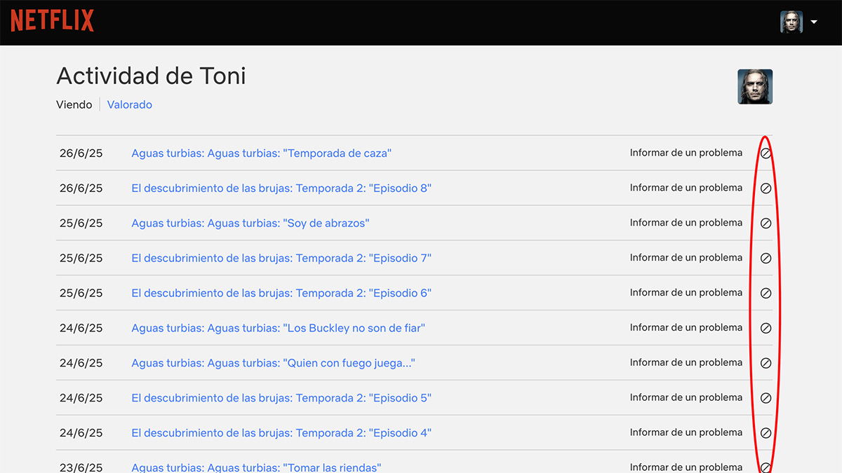
Task: Switch to the Valorado tab
Action: (130, 104)
